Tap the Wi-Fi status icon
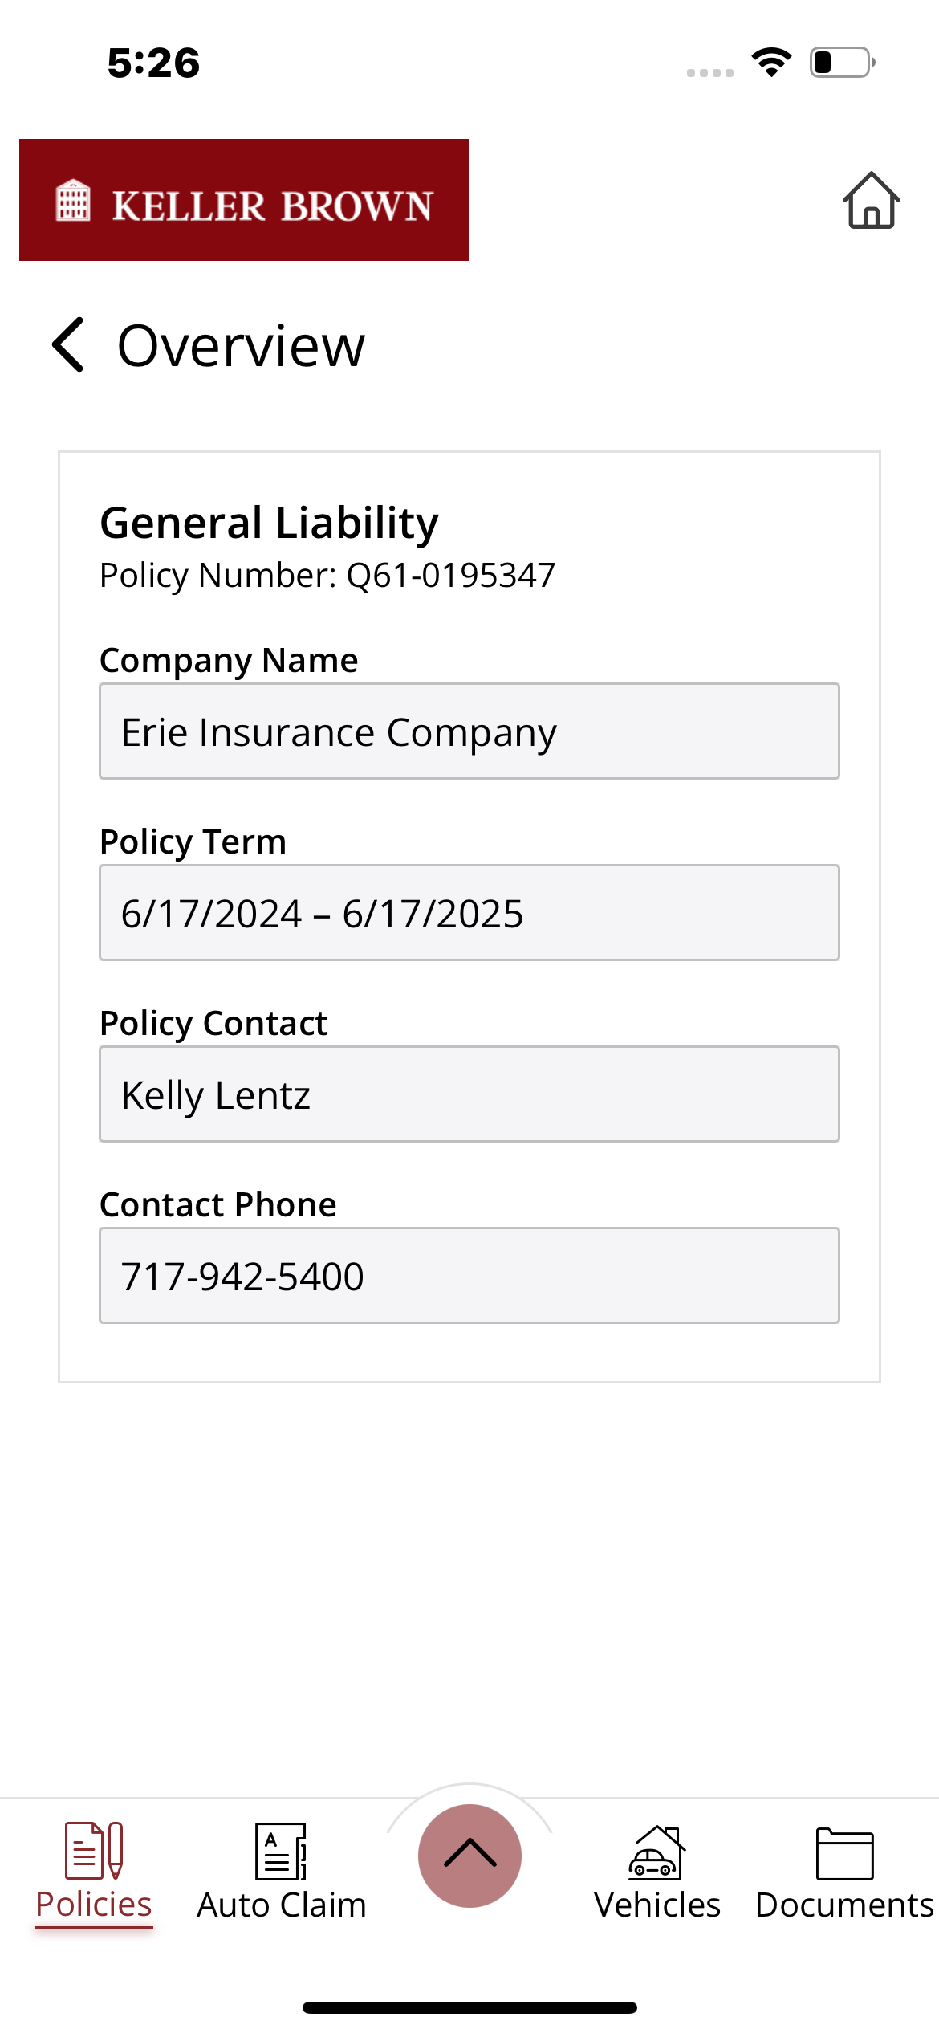 point(771,63)
